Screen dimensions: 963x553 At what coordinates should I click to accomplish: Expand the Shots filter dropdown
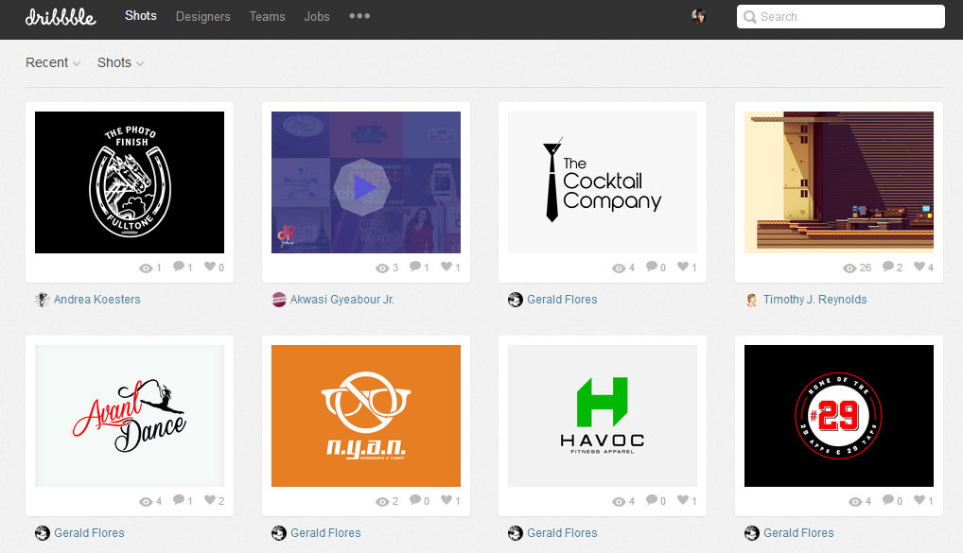[x=120, y=62]
